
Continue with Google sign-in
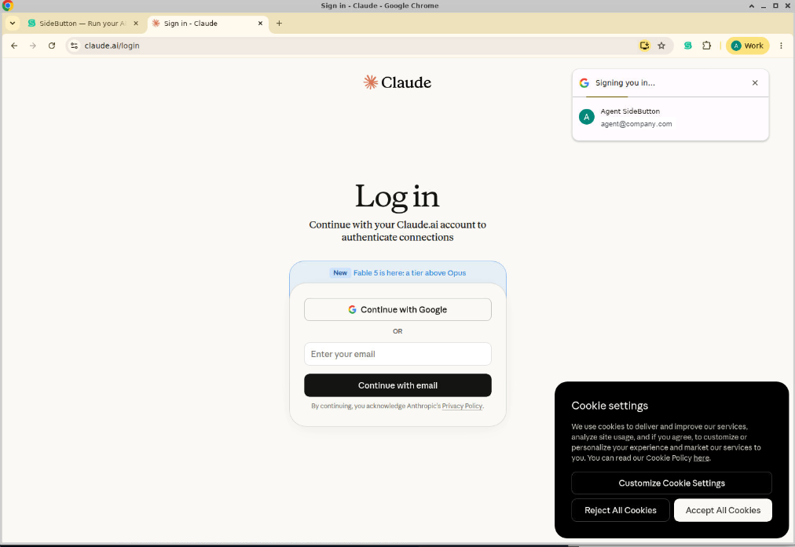pos(397,309)
